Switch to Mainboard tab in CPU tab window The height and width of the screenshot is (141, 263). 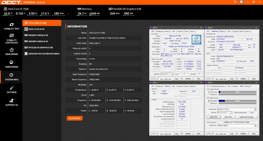(160, 32)
